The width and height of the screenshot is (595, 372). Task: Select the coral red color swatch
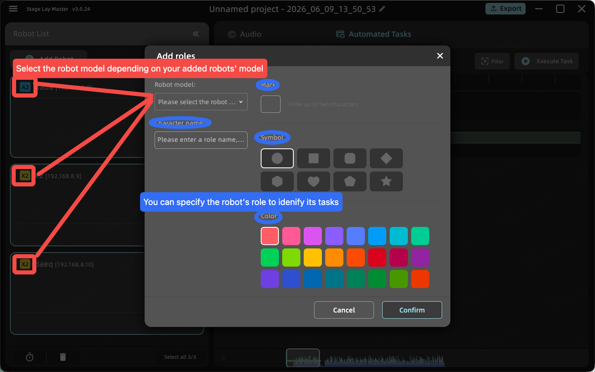[x=270, y=236]
